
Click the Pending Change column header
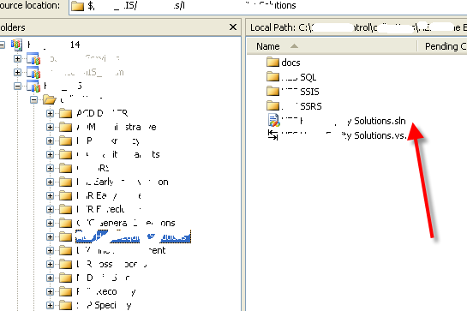pos(442,46)
